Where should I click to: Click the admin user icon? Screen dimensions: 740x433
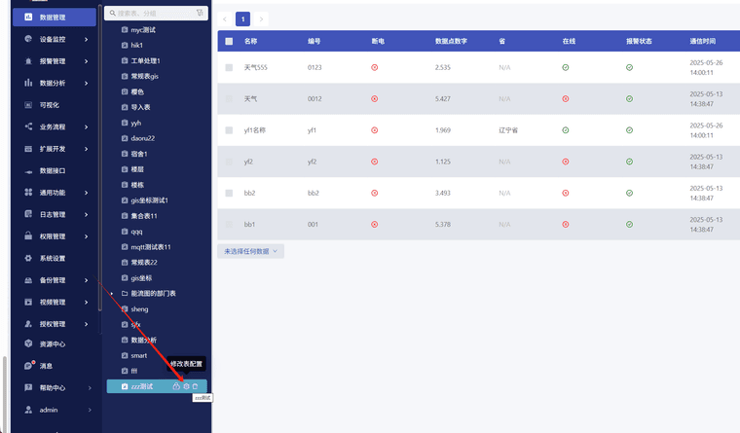pos(28,410)
